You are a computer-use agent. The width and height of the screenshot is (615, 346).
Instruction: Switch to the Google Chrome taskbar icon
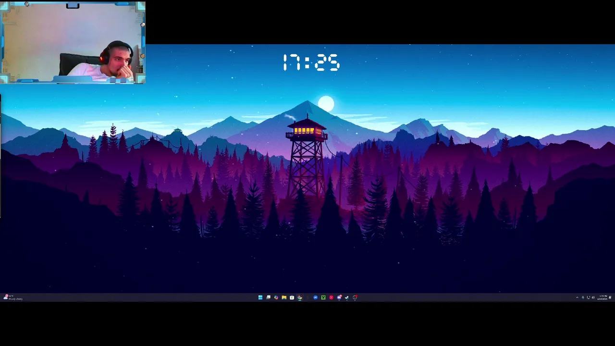tap(300, 297)
